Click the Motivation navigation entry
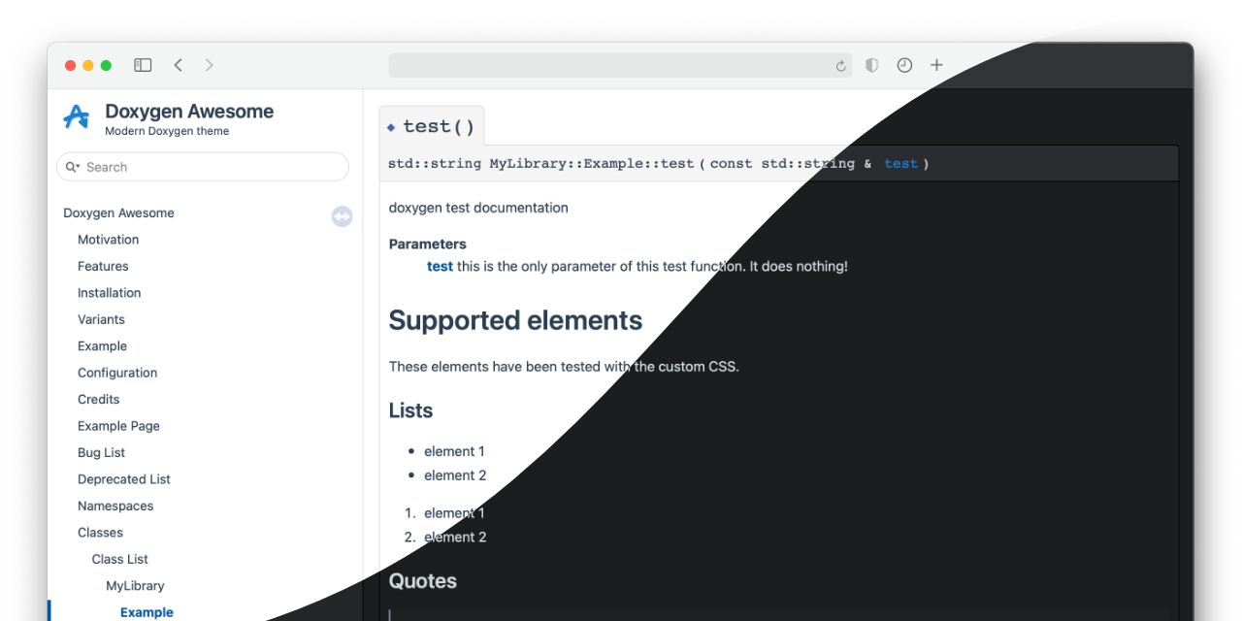Image resolution: width=1242 pixels, height=621 pixels. [x=108, y=240]
